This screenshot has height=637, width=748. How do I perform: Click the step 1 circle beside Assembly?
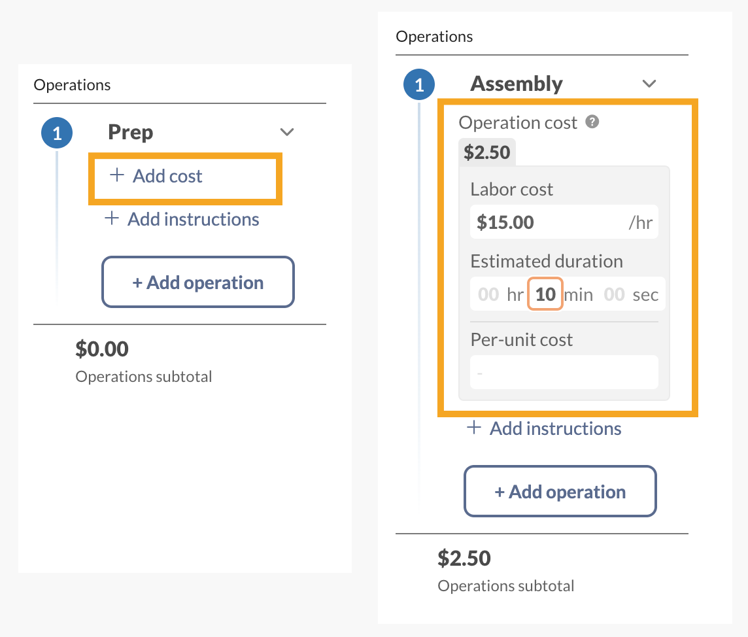[x=419, y=84]
